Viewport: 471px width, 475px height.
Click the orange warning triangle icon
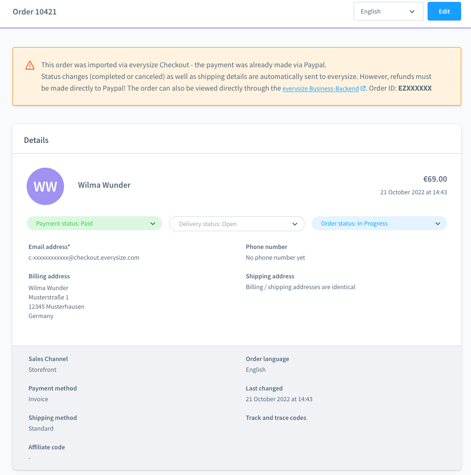coord(30,65)
